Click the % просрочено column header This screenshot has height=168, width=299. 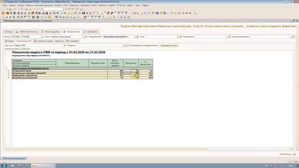145,63
